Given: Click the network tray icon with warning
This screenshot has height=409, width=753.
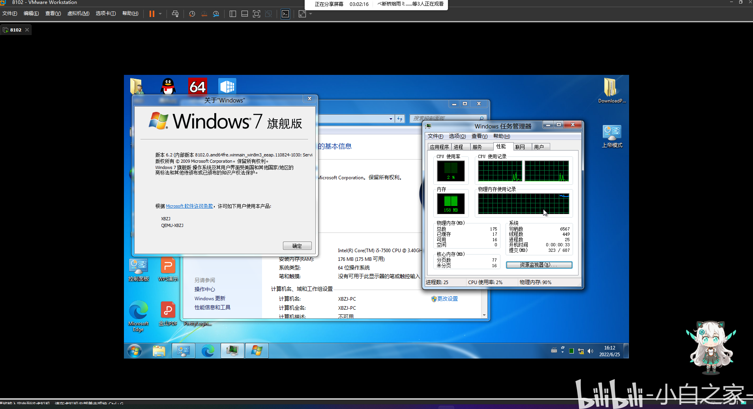Looking at the screenshot, I should [581, 351].
